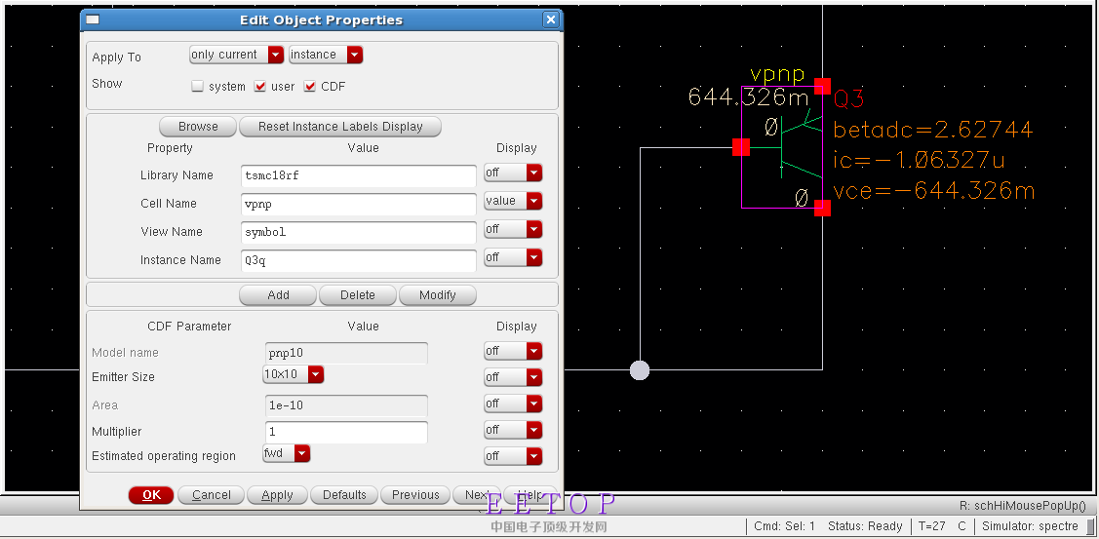Open Estimated operating region fwd dropdown
The width and height of the screenshot is (1099, 539).
(286, 453)
